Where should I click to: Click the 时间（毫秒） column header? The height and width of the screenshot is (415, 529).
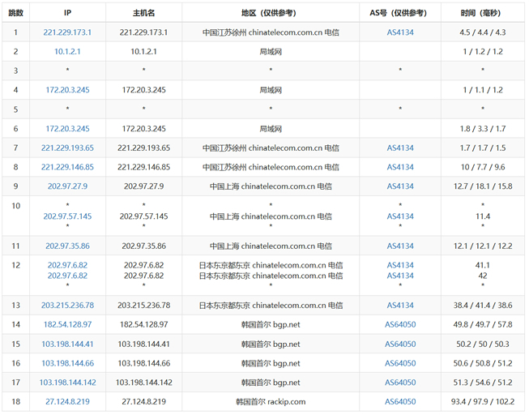pyautogui.click(x=483, y=14)
